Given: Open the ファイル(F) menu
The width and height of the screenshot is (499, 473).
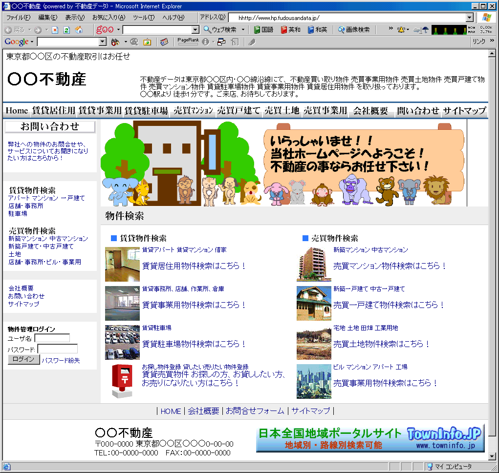Looking at the screenshot, I should tap(19, 18).
